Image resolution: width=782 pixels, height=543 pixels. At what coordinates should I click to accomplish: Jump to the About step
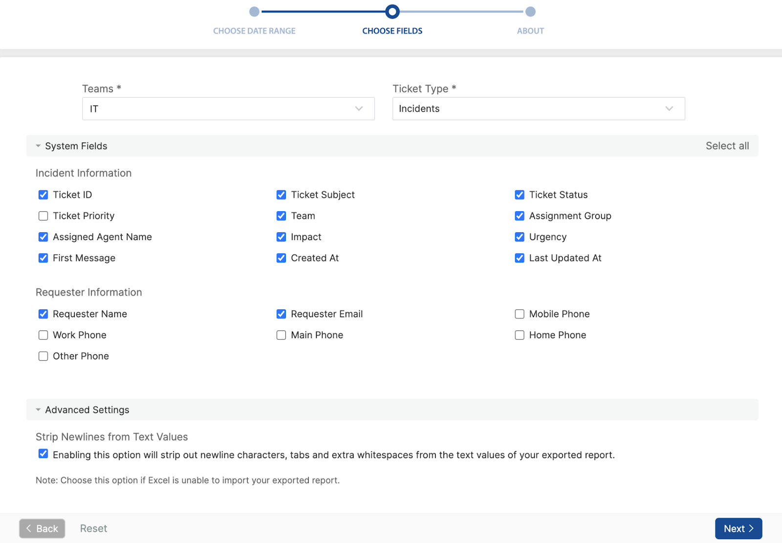[530, 31]
